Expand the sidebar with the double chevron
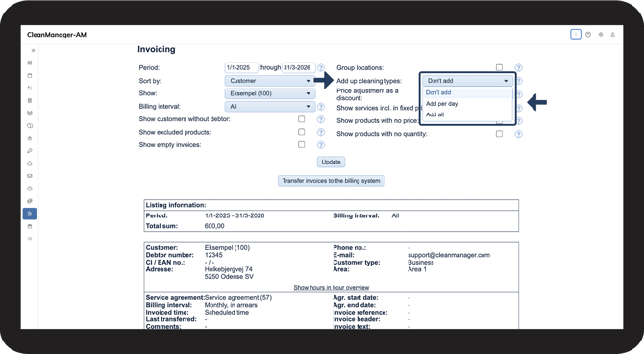 pyautogui.click(x=33, y=51)
